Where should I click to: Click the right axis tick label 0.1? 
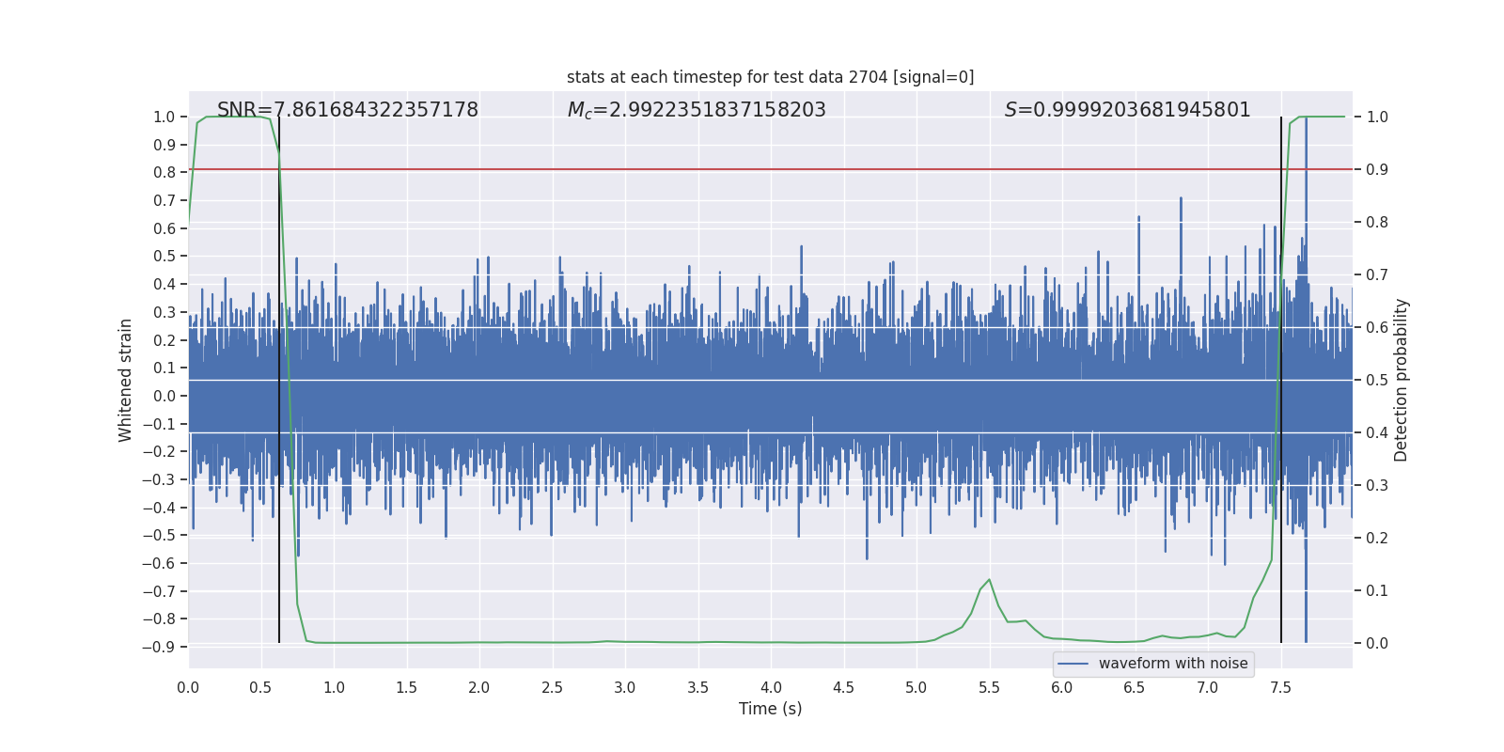pos(1376,590)
